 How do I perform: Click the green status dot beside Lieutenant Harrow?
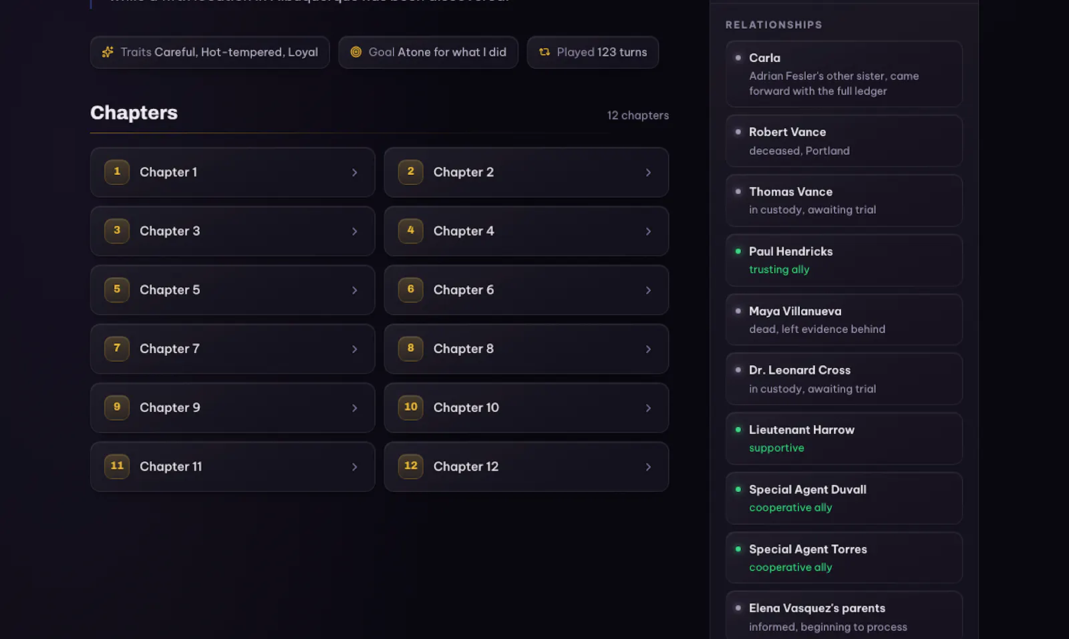click(x=738, y=429)
